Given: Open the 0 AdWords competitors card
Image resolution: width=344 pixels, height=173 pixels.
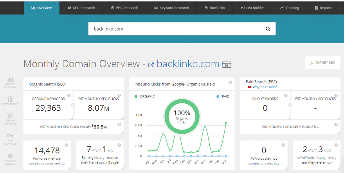Looking at the screenshot, I should [x=264, y=155].
